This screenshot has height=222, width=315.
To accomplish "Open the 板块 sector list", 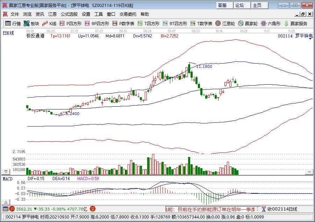I will (x=31, y=23).
